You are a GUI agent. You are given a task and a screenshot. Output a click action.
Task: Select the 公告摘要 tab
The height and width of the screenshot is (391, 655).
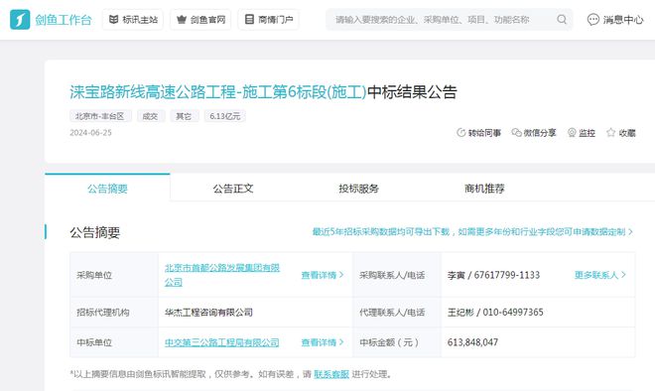tap(107, 189)
